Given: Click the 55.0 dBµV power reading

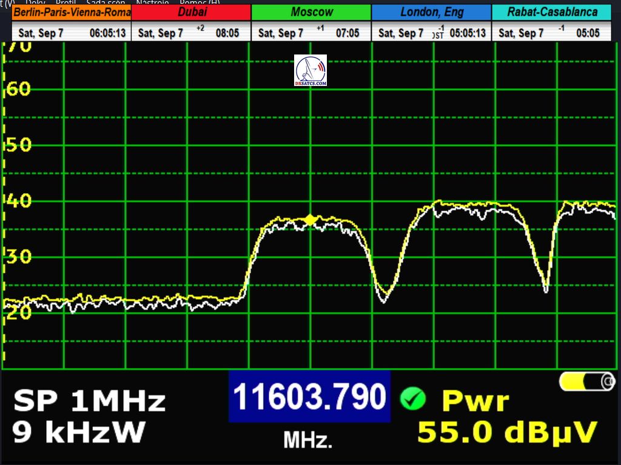Looking at the screenshot, I should [507, 432].
